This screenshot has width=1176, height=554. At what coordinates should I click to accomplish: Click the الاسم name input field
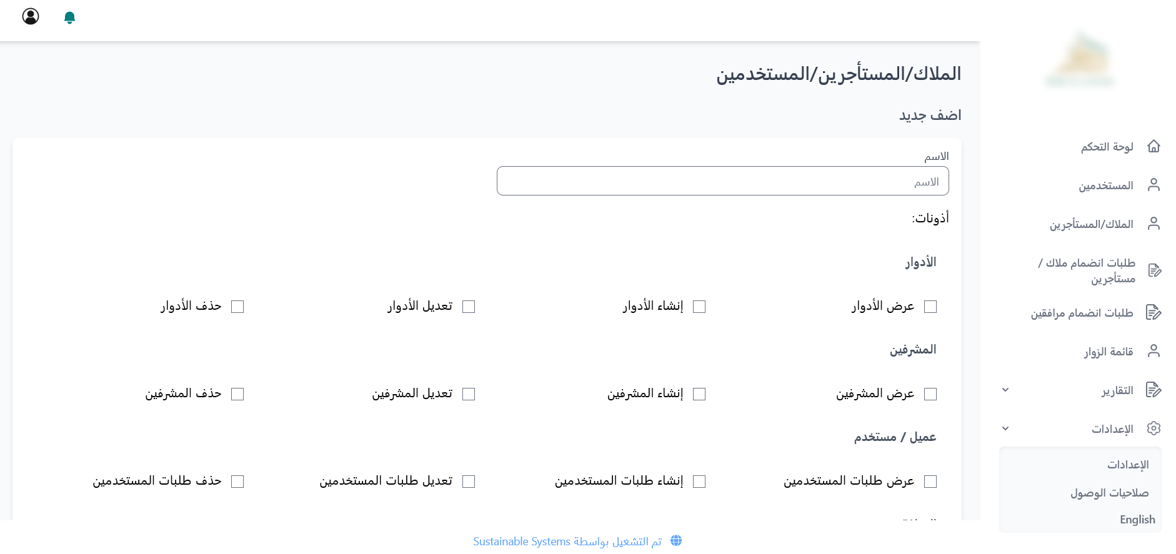tap(722, 181)
